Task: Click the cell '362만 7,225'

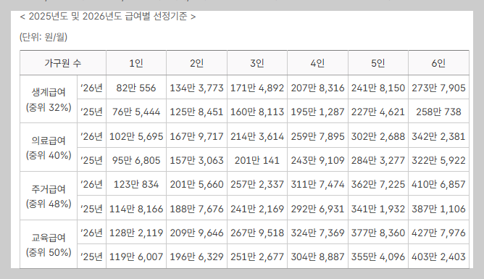Action: click(378, 184)
